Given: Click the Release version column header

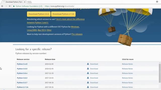Looking at the screenshot, I should point(23,59).
